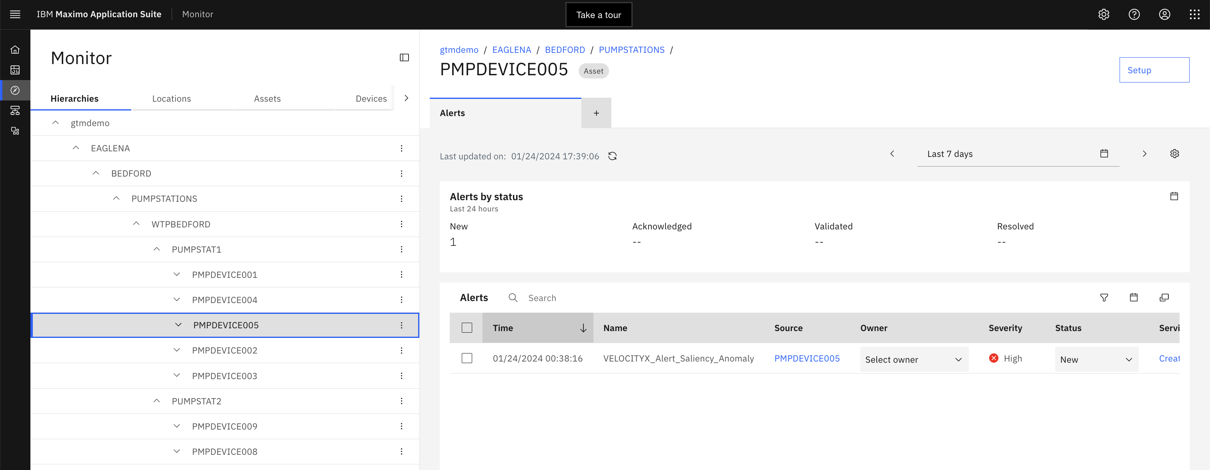This screenshot has width=1210, height=470.
Task: Select PMPDEVICE008 in the hierarchy tree
Action: pyautogui.click(x=224, y=452)
